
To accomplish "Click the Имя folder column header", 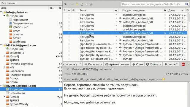I will [24, 8].
